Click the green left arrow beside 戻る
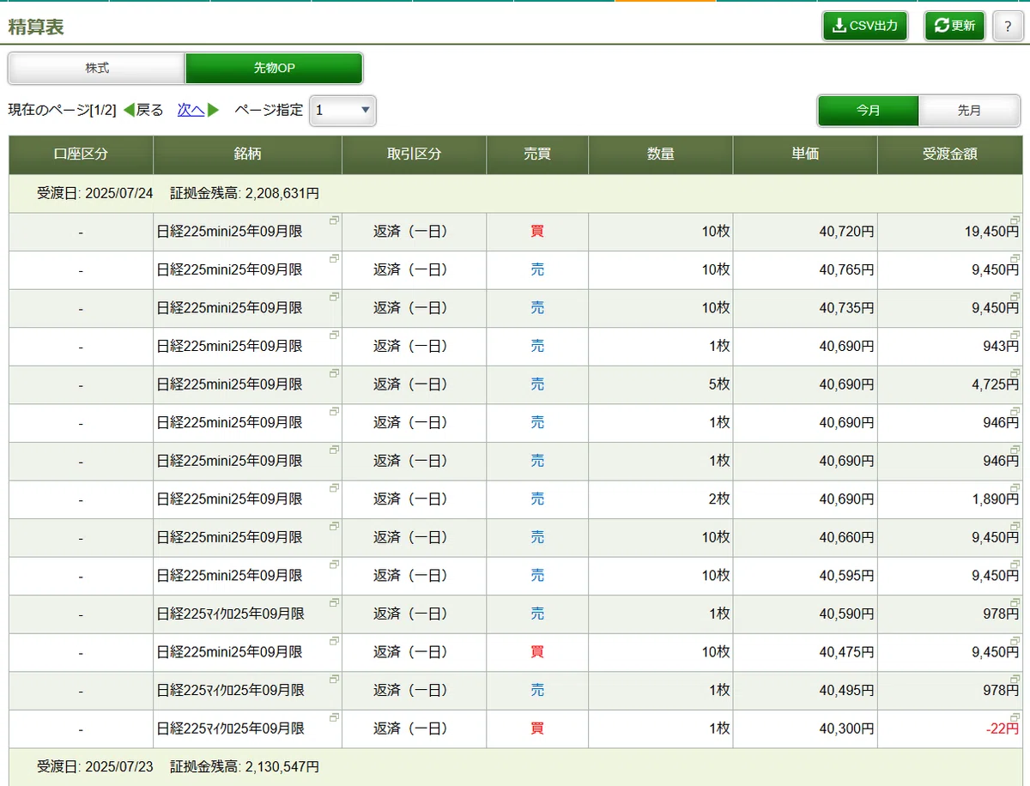Viewport: 1030px width, 786px height. [129, 110]
